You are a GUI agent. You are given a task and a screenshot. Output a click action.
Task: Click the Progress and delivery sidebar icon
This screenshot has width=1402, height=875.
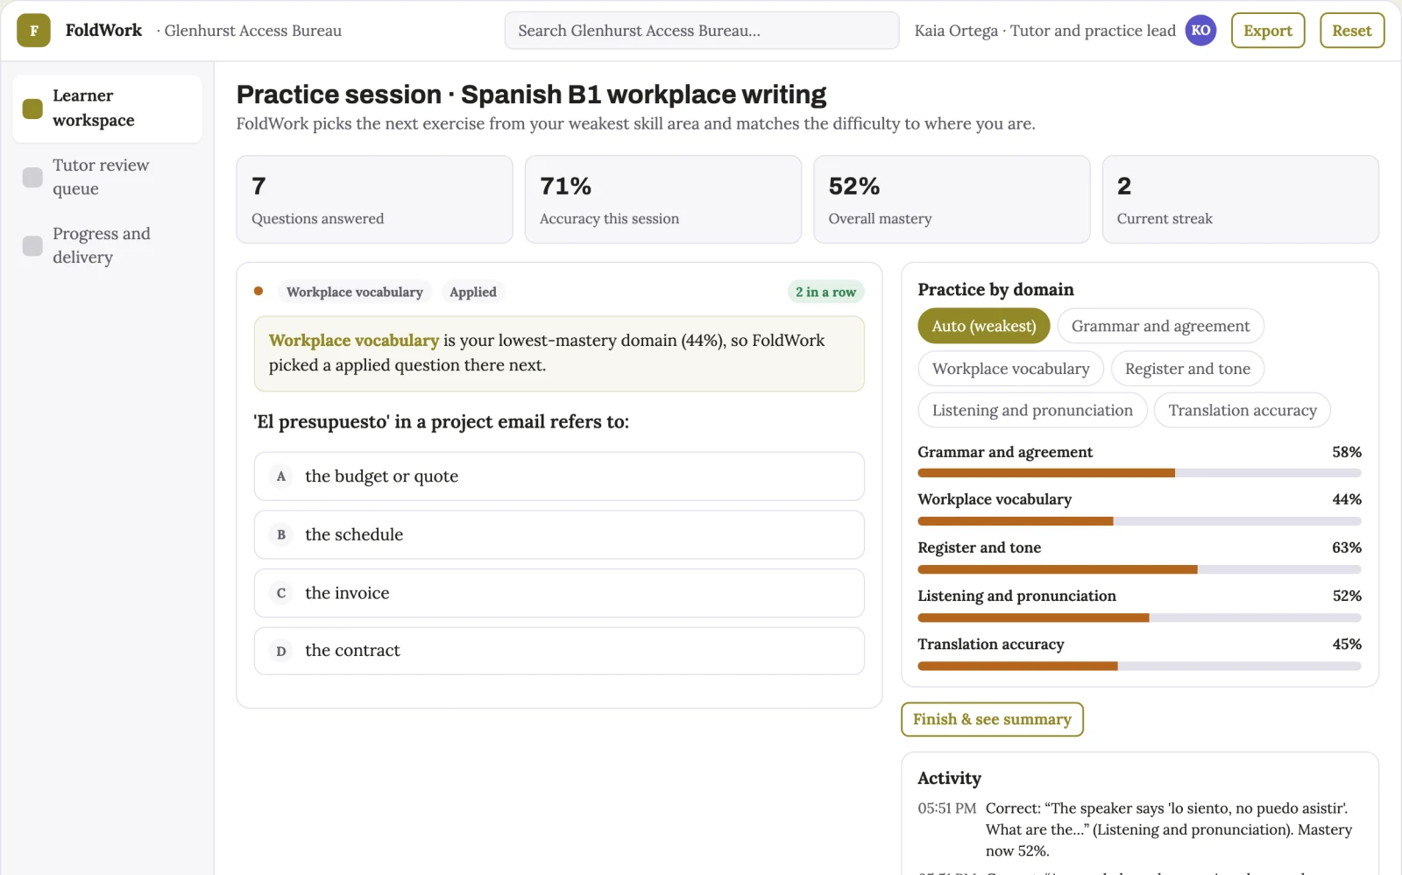point(32,245)
